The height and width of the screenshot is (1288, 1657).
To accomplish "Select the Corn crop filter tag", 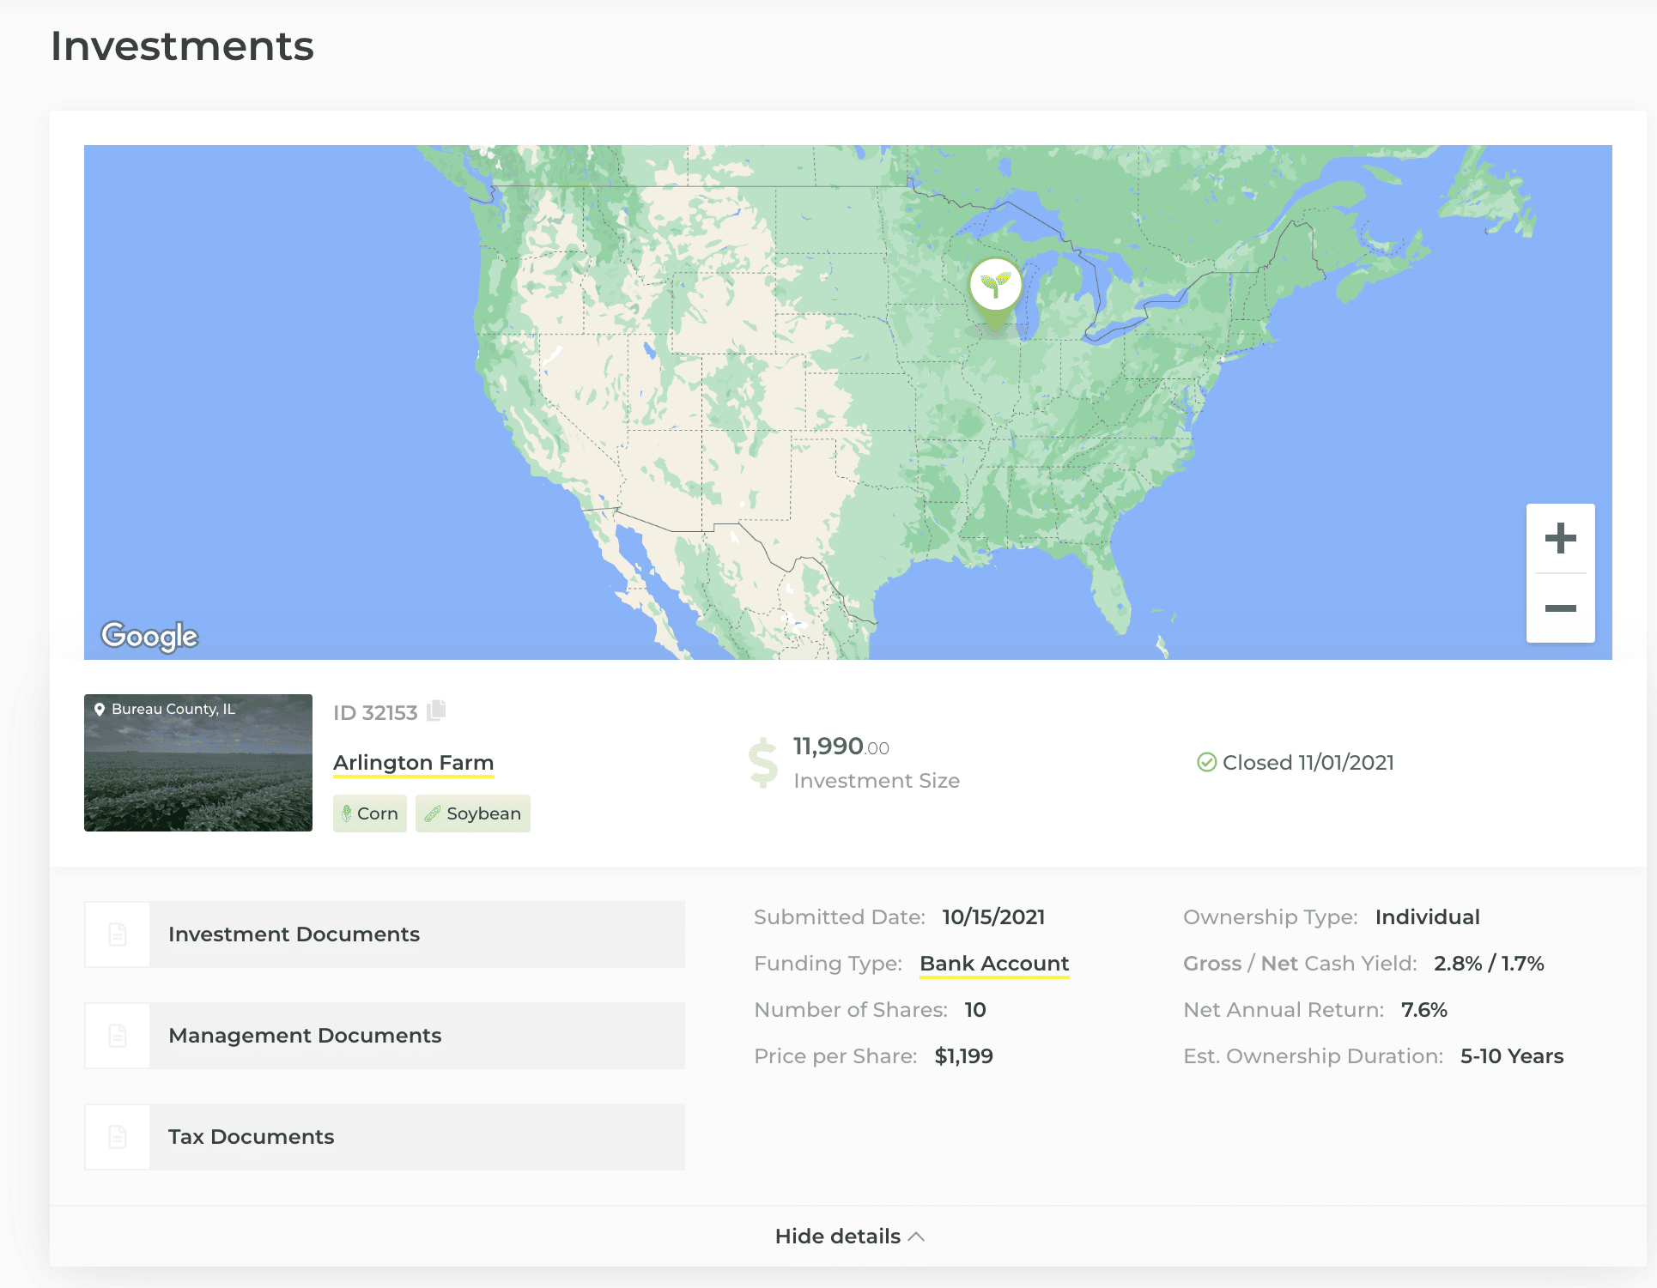I will (x=370, y=813).
